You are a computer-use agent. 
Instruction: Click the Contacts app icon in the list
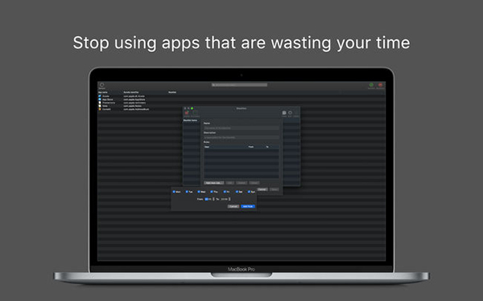(x=100, y=109)
